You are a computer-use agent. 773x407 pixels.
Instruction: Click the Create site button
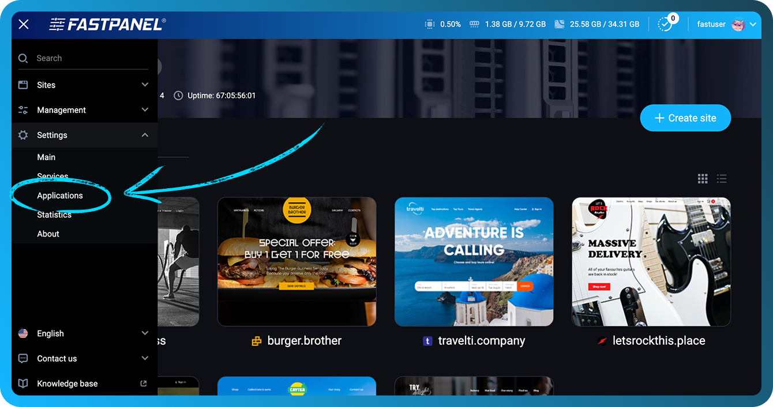coord(685,117)
